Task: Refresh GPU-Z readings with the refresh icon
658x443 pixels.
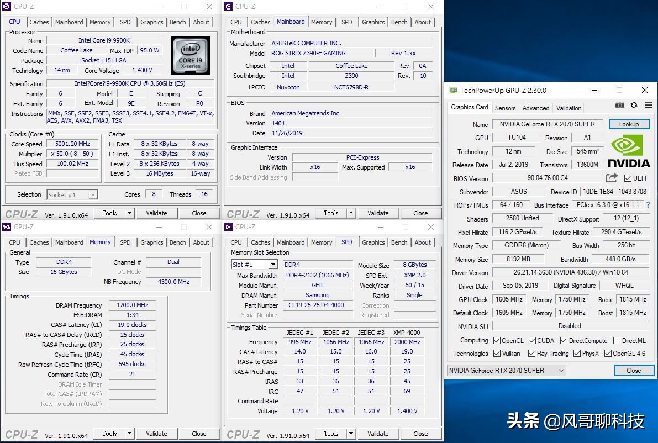Action: tap(634, 105)
